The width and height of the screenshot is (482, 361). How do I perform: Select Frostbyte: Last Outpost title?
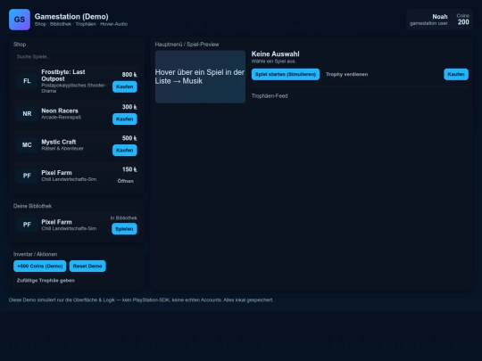click(63, 75)
